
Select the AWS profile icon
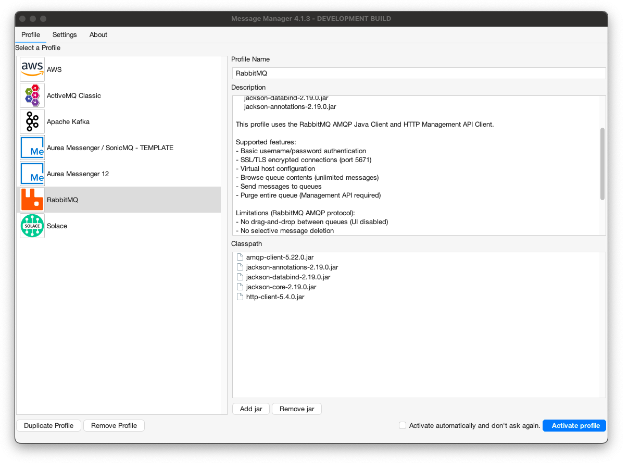tap(32, 68)
